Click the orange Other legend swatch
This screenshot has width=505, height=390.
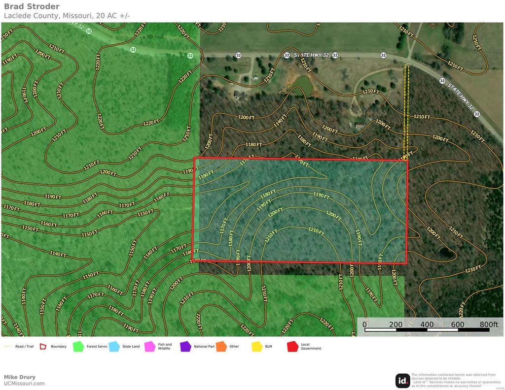pos(221,346)
